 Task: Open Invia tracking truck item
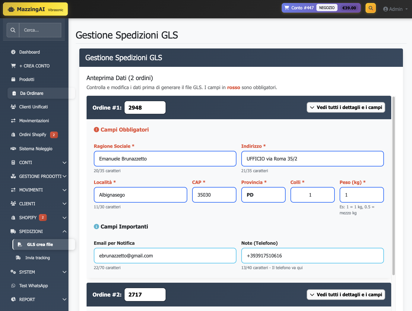[x=37, y=258]
